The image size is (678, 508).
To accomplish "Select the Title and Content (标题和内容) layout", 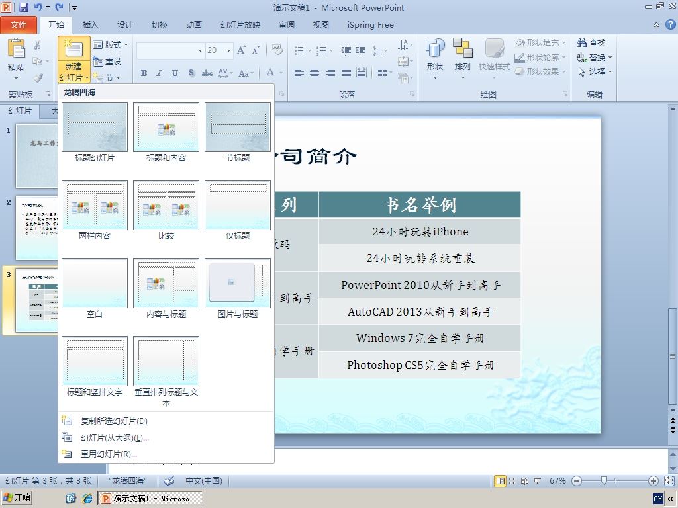I will click(x=166, y=132).
